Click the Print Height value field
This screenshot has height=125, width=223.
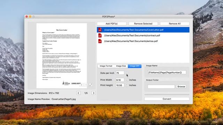120,85
